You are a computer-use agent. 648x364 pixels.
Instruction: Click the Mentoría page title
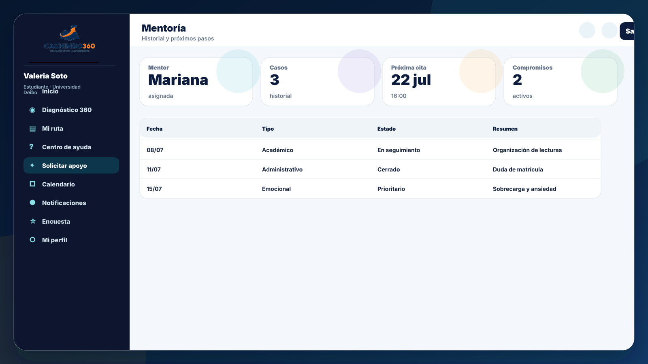click(164, 28)
